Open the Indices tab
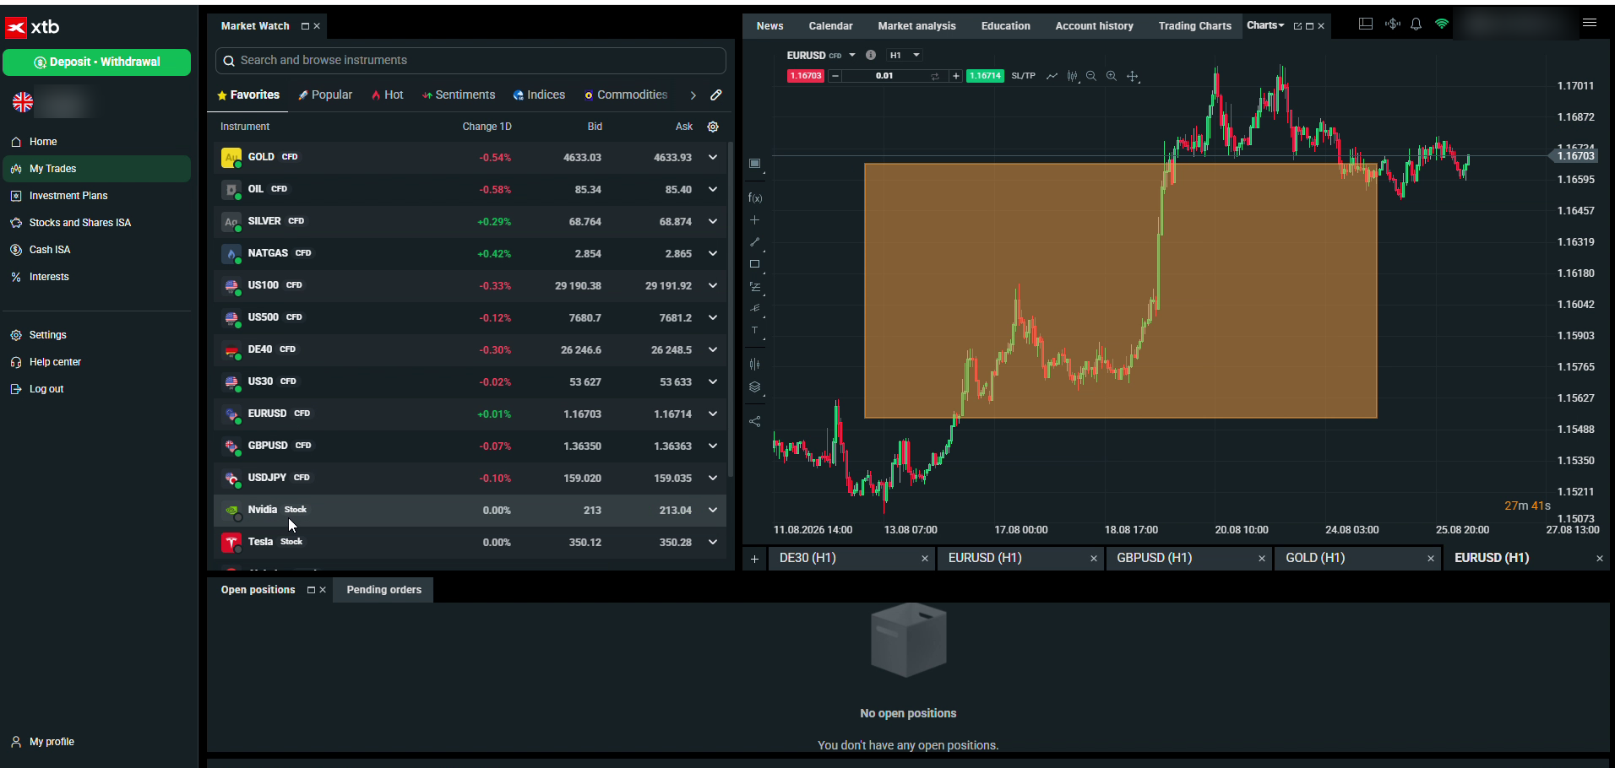The image size is (1615, 768). pos(539,95)
